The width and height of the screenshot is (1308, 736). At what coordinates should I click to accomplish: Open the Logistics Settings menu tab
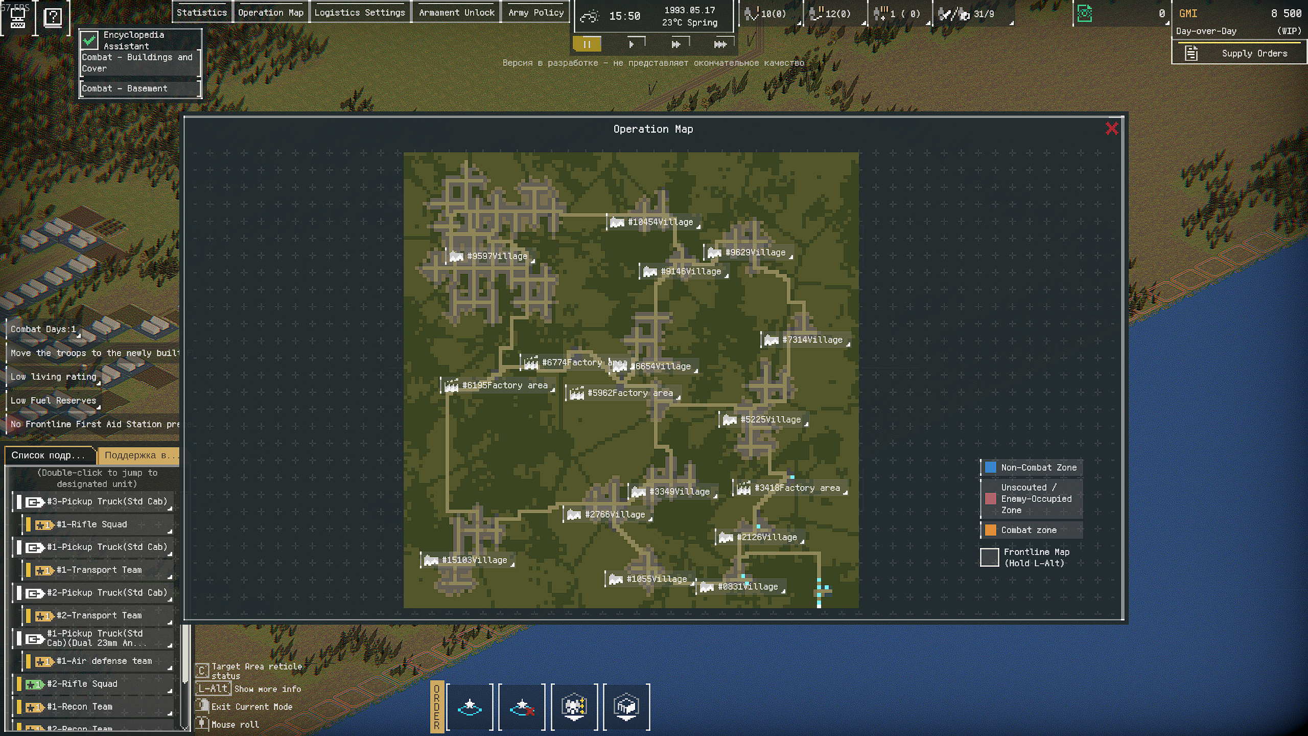tap(359, 12)
